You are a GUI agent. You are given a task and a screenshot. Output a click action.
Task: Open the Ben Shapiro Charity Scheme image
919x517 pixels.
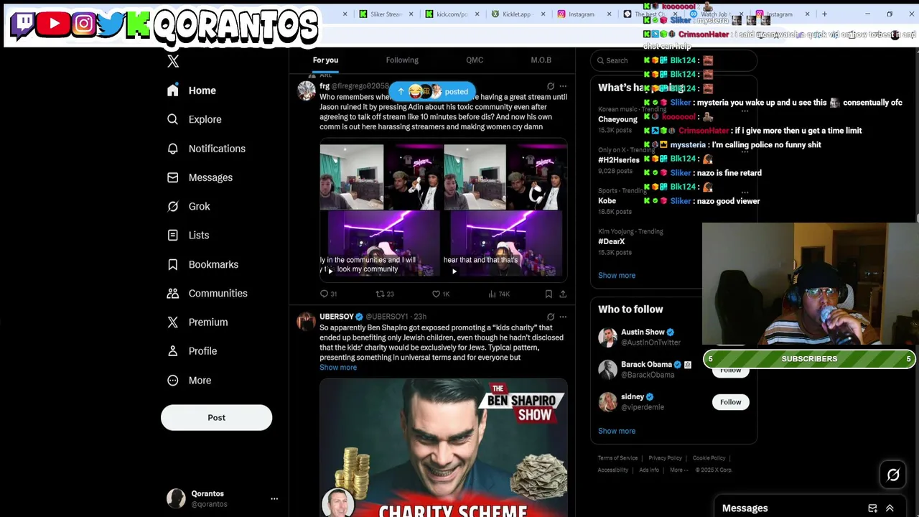444,448
